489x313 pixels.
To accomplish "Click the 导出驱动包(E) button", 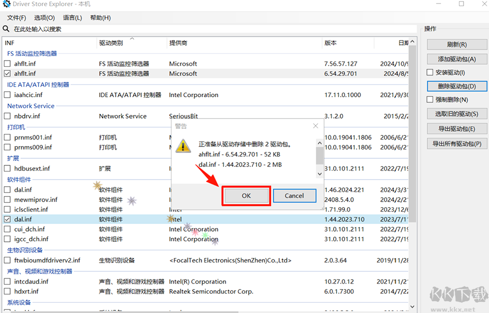I will point(457,129).
